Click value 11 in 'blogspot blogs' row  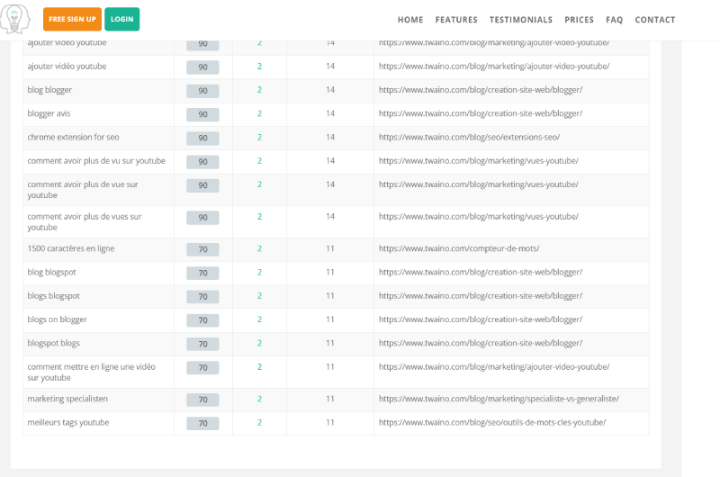coord(330,344)
